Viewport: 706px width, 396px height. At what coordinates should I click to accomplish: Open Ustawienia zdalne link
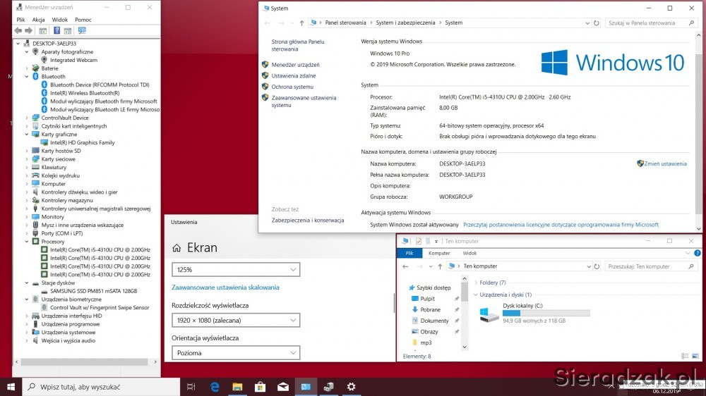coord(294,76)
